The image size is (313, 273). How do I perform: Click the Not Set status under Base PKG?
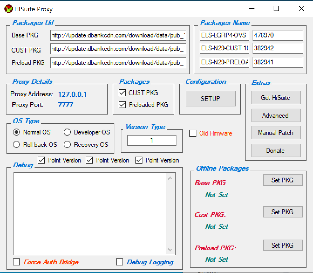click(217, 195)
